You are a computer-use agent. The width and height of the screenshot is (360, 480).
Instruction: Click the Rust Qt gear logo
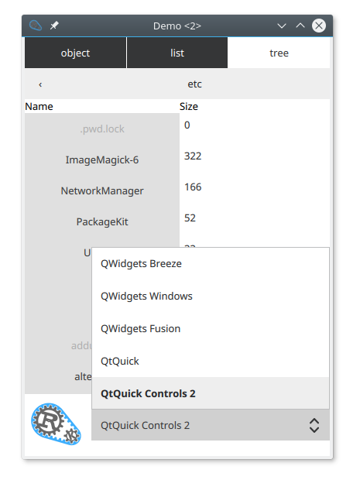click(56, 424)
